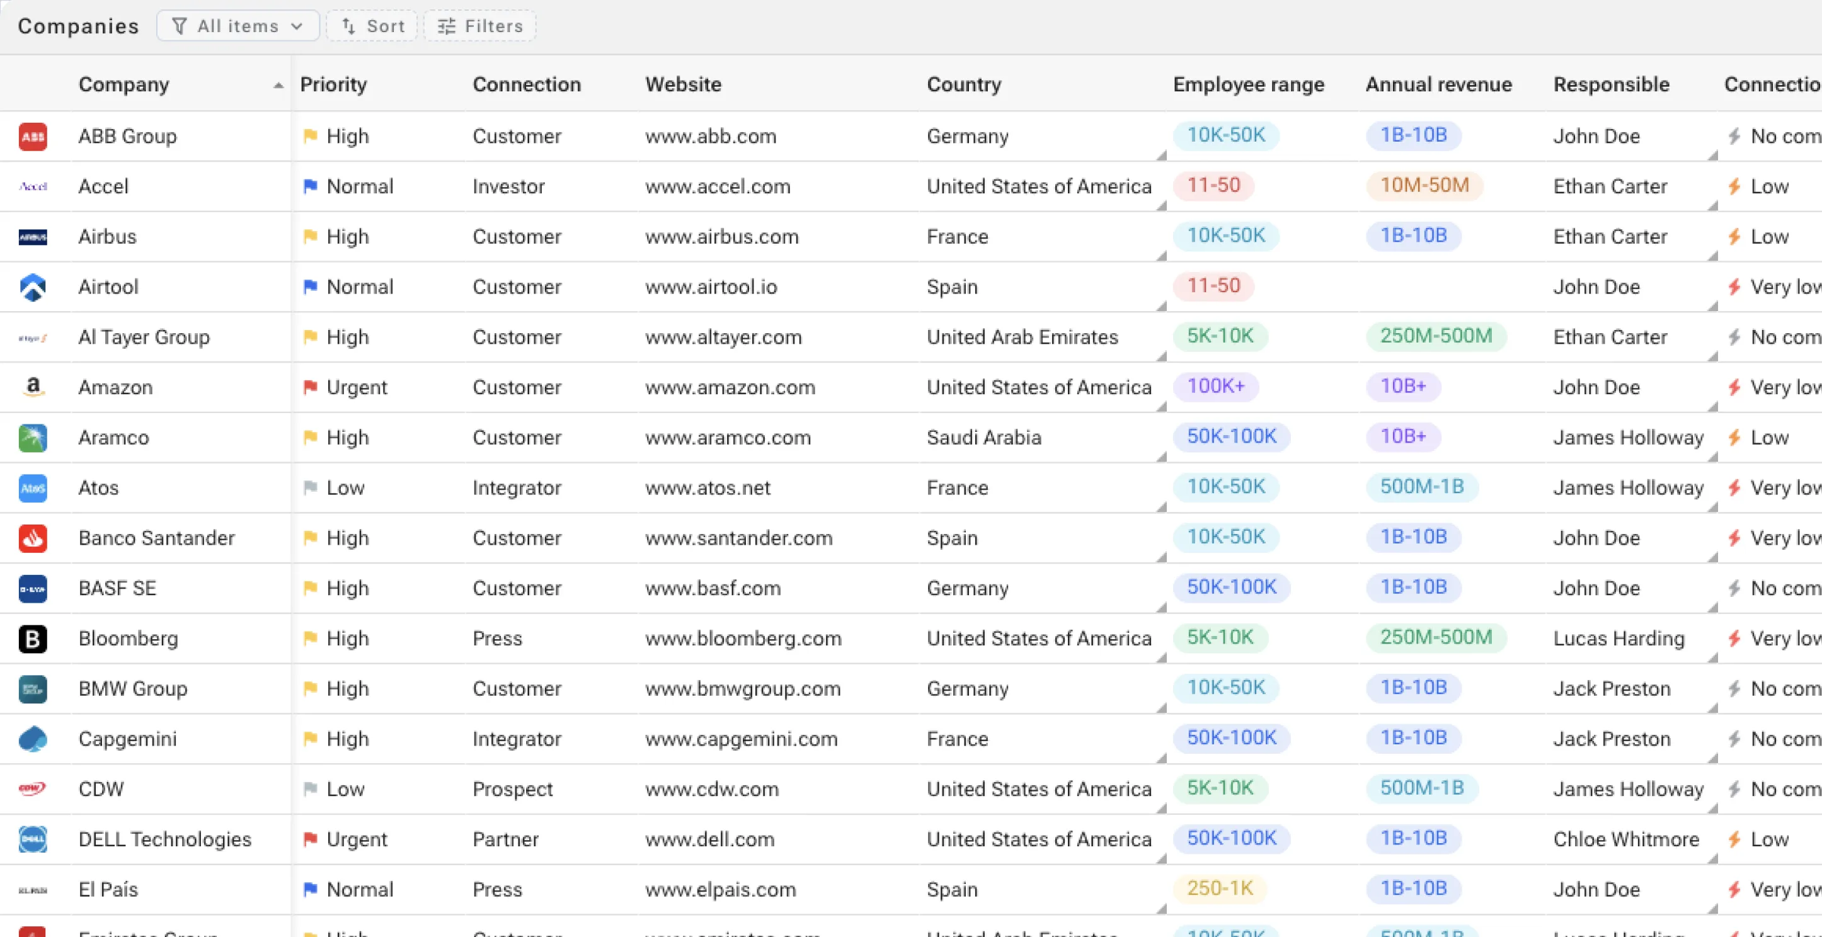This screenshot has height=937, width=1822.
Task: Open the Filters panel
Action: coord(479,25)
